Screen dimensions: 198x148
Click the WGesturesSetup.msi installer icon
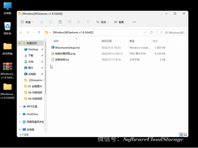click(53, 47)
